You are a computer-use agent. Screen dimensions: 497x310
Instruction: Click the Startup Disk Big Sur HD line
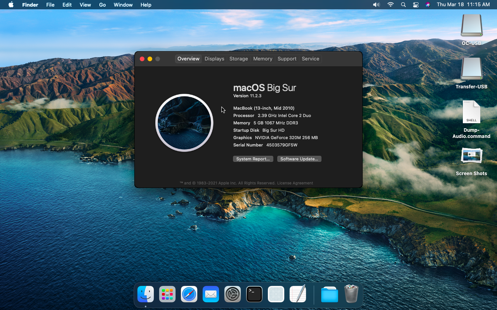click(x=259, y=130)
